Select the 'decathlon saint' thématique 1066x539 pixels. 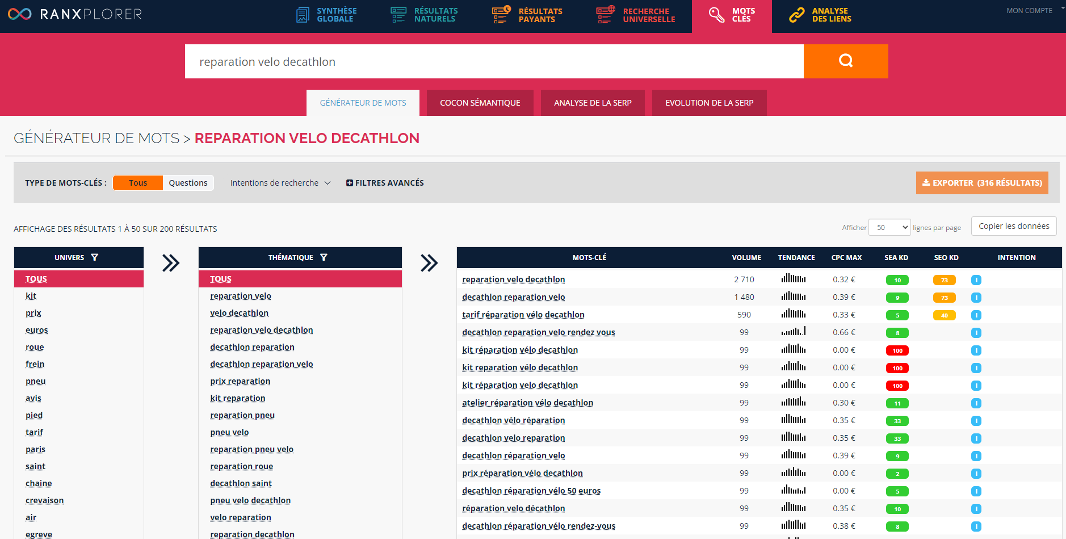241,483
